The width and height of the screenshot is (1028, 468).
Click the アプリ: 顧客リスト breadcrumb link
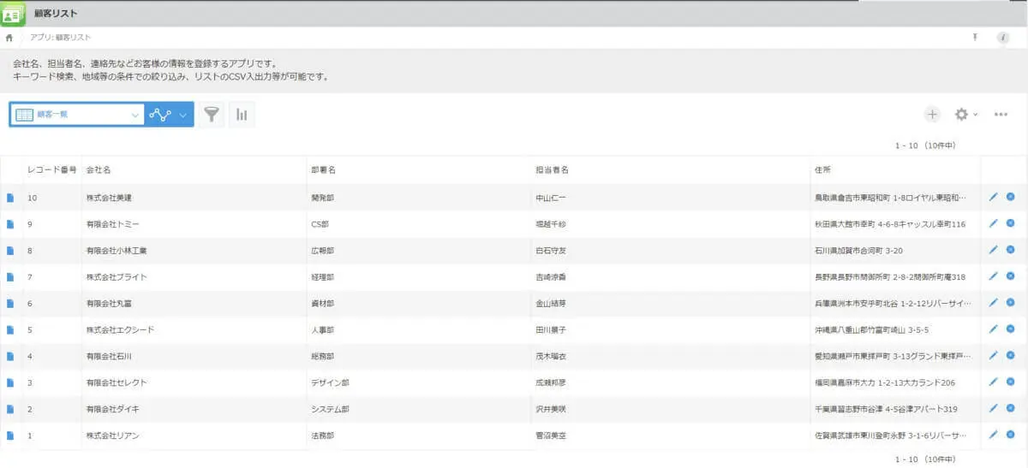coord(61,38)
